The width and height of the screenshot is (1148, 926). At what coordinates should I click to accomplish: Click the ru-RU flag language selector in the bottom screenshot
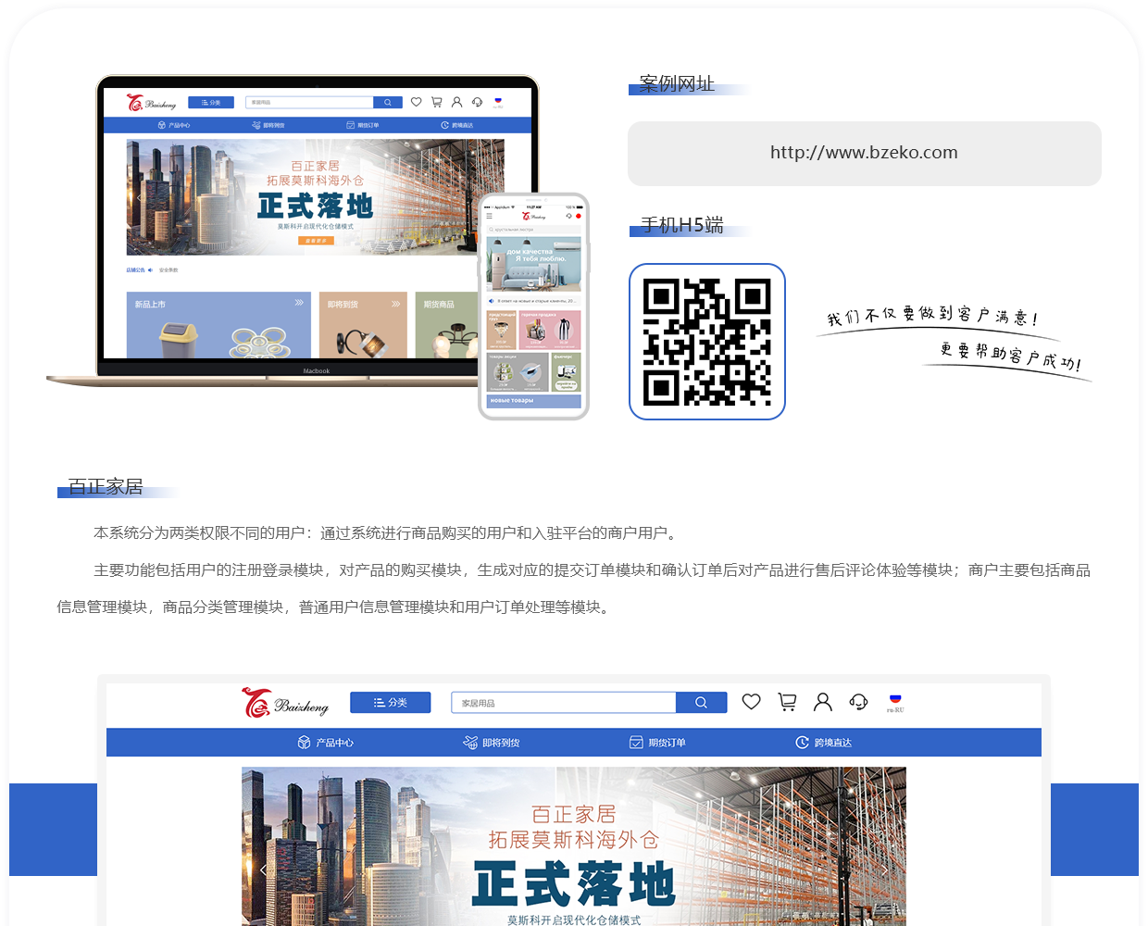[x=895, y=703]
